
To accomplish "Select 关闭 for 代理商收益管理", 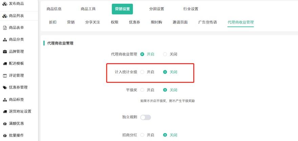I will coord(165,54).
